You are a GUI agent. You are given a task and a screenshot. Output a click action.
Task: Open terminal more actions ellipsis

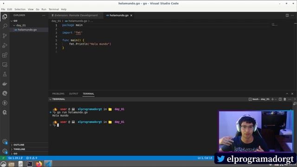[290, 99]
